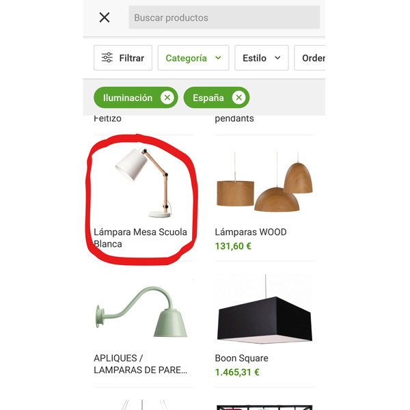410x410 pixels.
Task: Open the wooden pendant lamps image
Action: [264, 182]
